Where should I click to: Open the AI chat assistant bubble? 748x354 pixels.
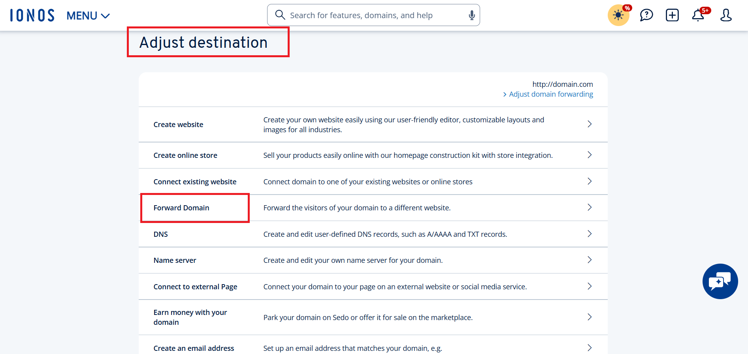(720, 281)
